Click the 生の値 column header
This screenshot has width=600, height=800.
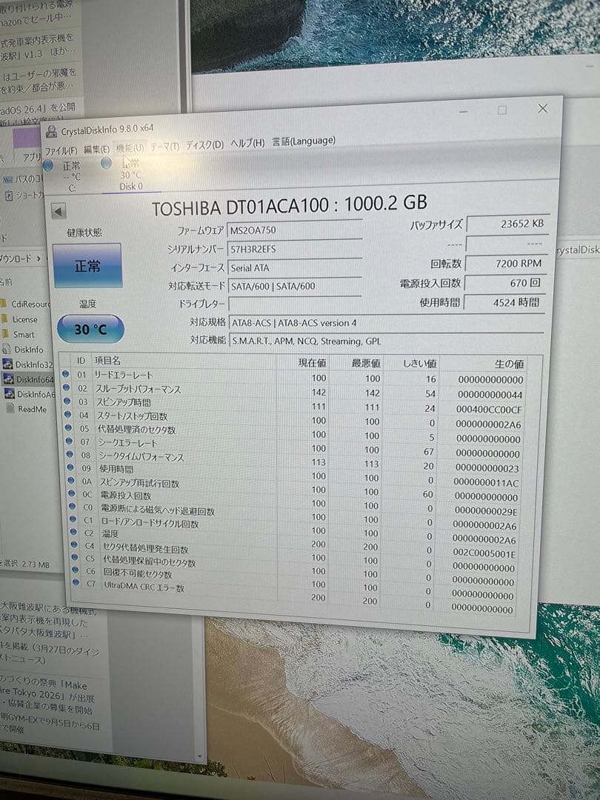[509, 364]
